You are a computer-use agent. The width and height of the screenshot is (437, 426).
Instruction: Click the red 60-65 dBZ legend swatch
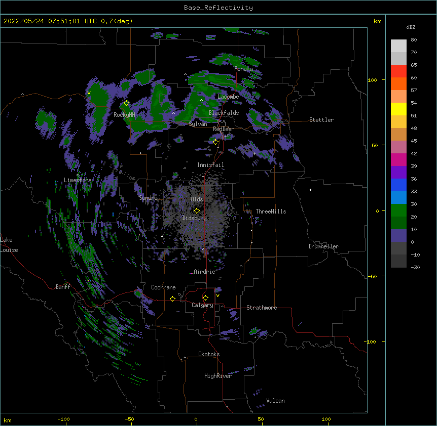coord(398,71)
